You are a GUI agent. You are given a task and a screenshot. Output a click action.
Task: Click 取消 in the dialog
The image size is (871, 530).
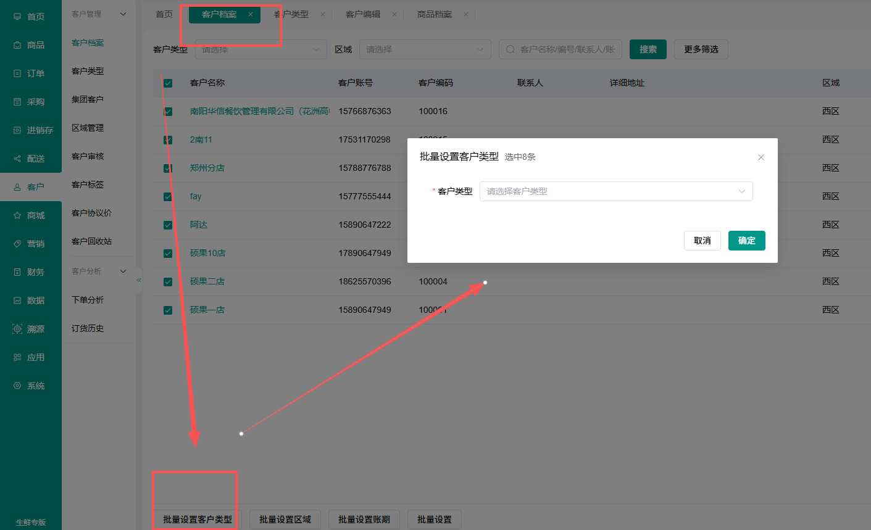[702, 241]
